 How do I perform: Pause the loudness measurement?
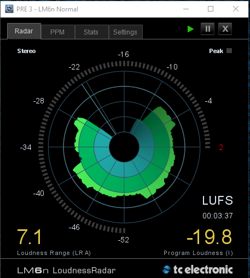[x=207, y=29]
